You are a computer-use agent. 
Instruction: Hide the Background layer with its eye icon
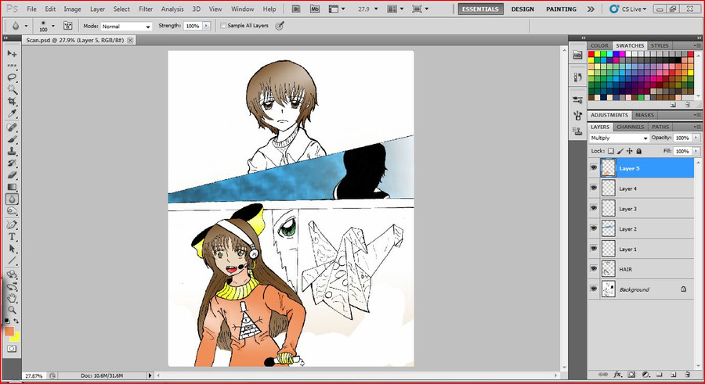(594, 289)
